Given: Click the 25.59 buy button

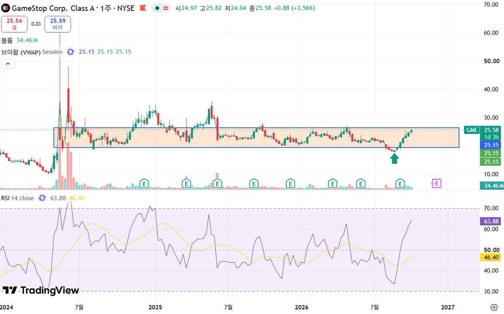Looking at the screenshot, I should 58,24.
